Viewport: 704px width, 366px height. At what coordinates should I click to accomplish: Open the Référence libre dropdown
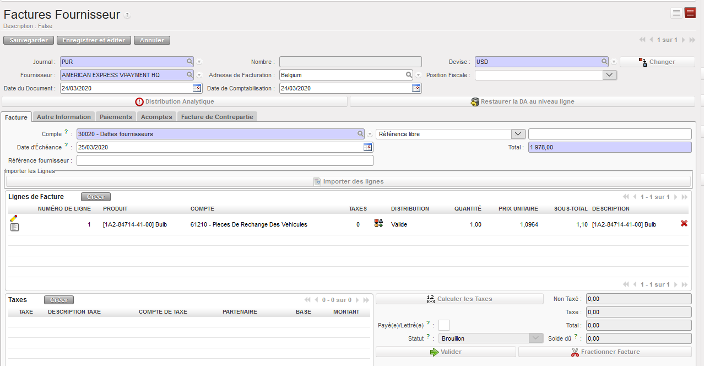(x=518, y=134)
